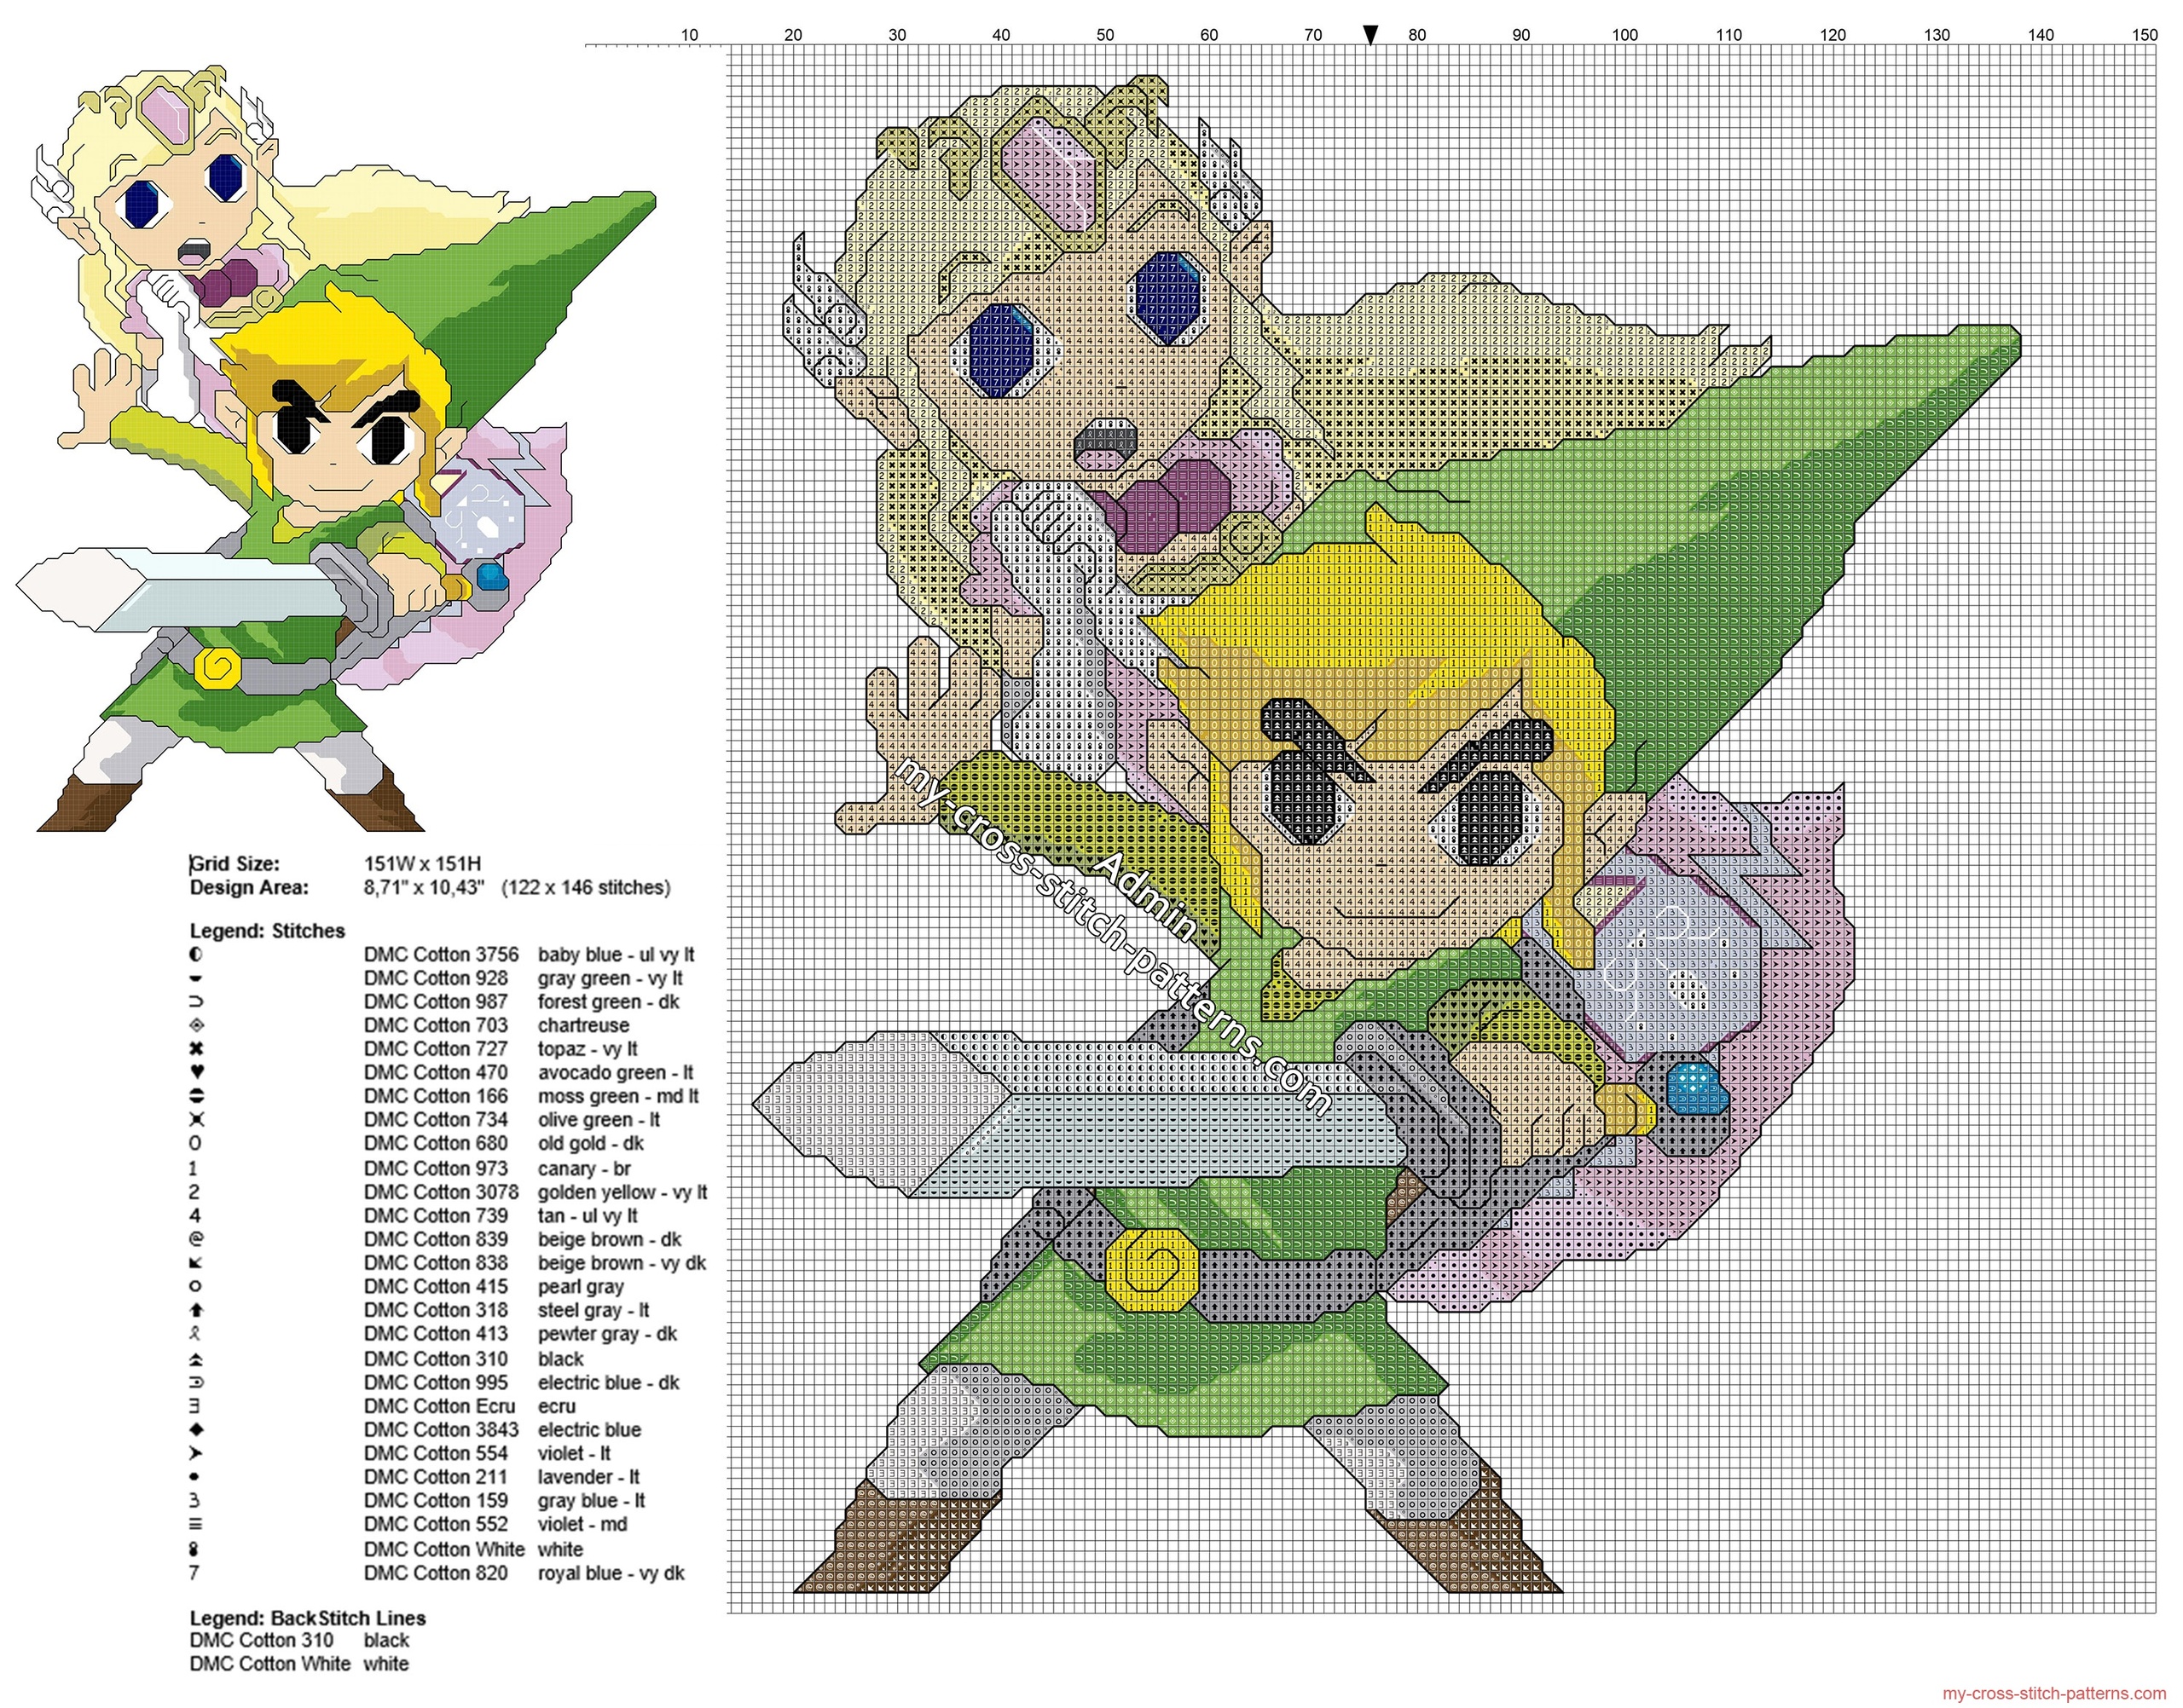The width and height of the screenshot is (2183, 1708).
Task: Click the 'pewter gray - dk' color name
Action: click(607, 1334)
